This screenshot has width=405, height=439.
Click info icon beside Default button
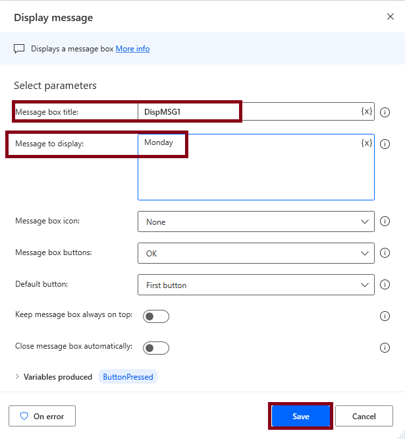385,285
